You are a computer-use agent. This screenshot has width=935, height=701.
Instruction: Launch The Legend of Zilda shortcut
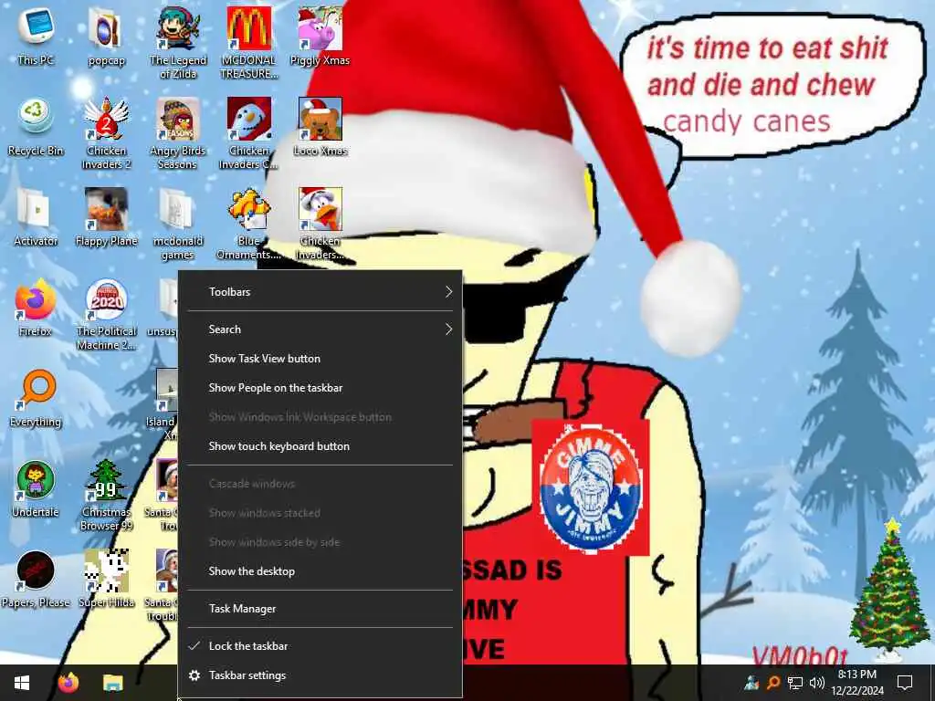click(x=178, y=42)
